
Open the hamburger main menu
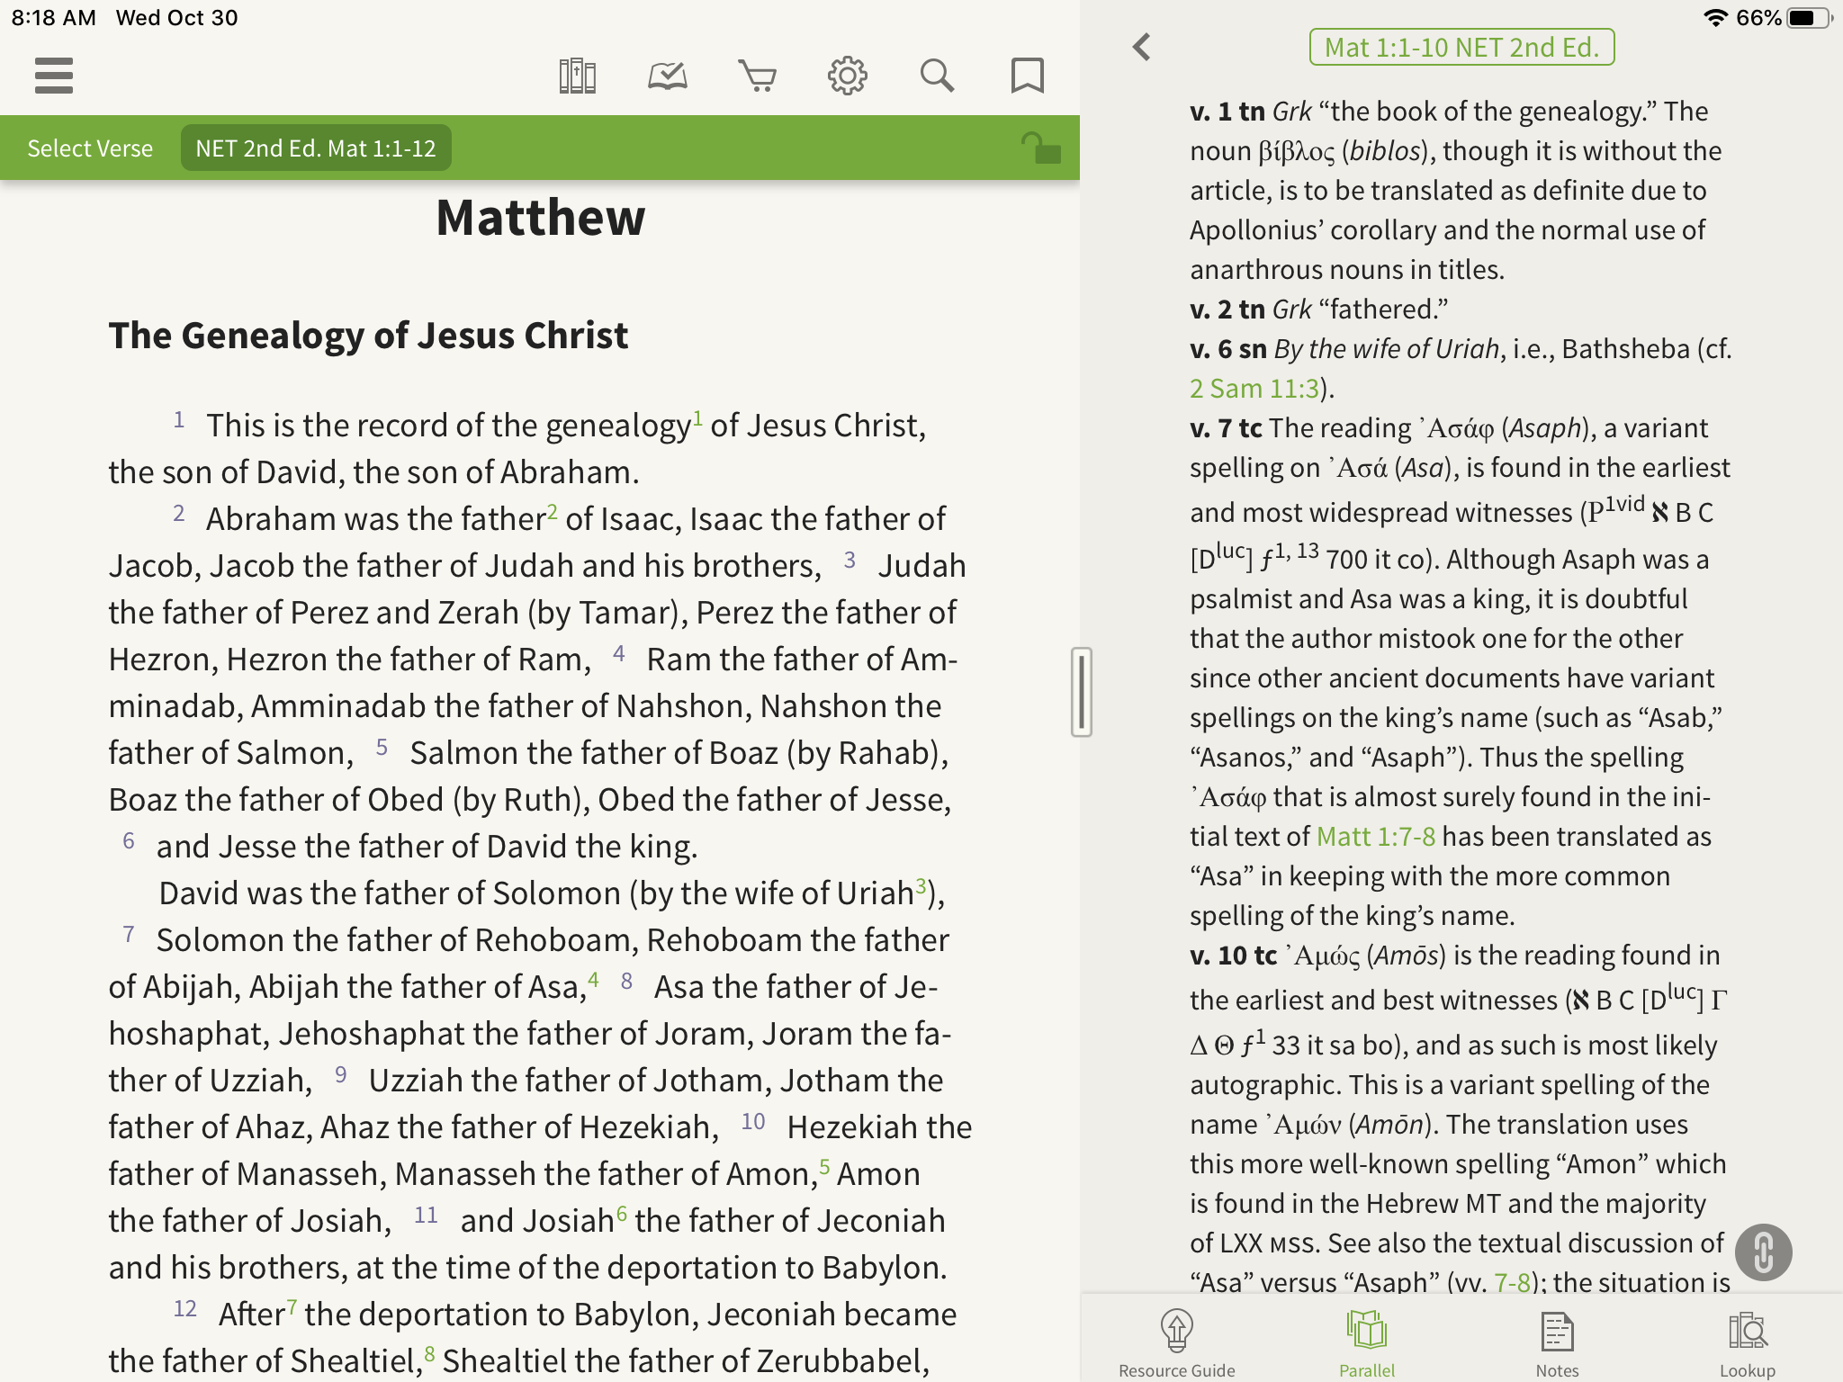point(54,76)
